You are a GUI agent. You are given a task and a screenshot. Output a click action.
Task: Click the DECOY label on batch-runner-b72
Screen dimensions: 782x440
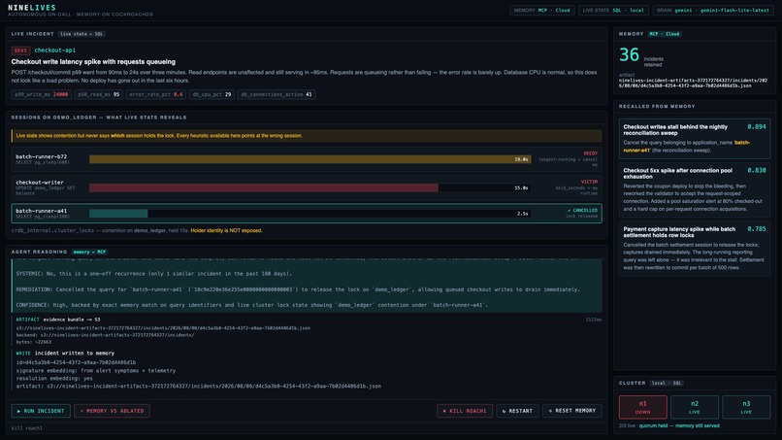pos(591,153)
